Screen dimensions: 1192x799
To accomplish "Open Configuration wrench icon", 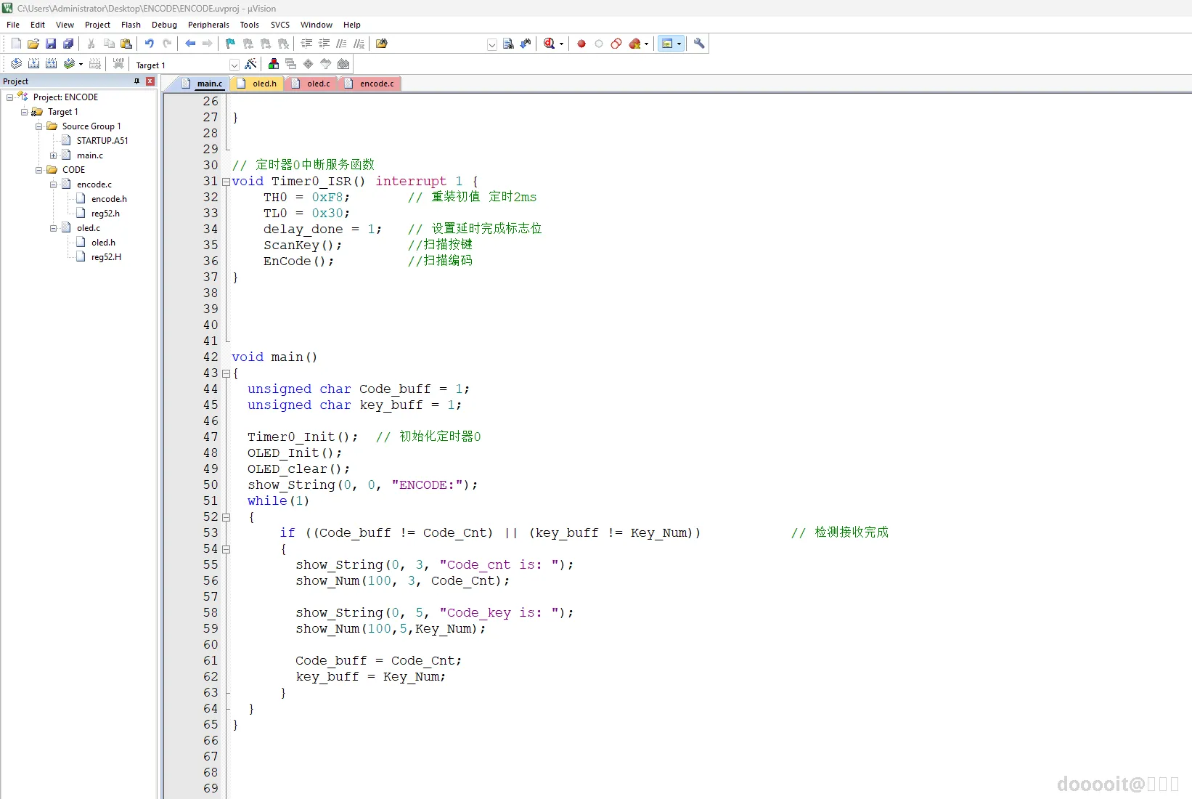I will (x=699, y=44).
